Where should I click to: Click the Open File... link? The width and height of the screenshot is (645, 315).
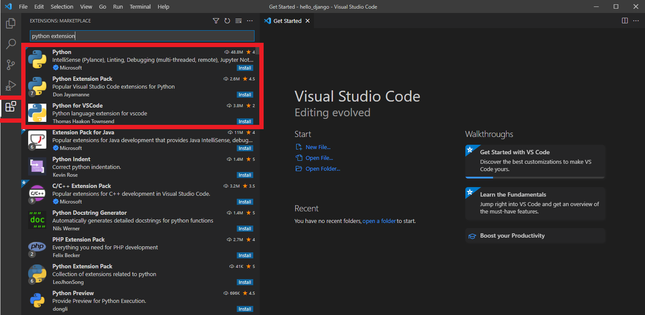click(x=319, y=158)
